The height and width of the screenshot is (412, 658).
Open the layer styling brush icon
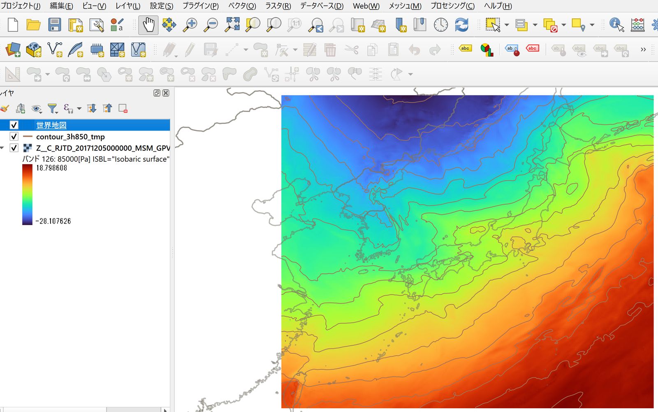tap(5, 108)
